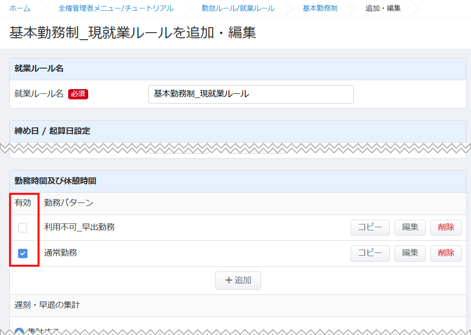The image size is (471, 335).
Task: Uncheck the 通常勤務 checkbox
Action: click(22, 253)
